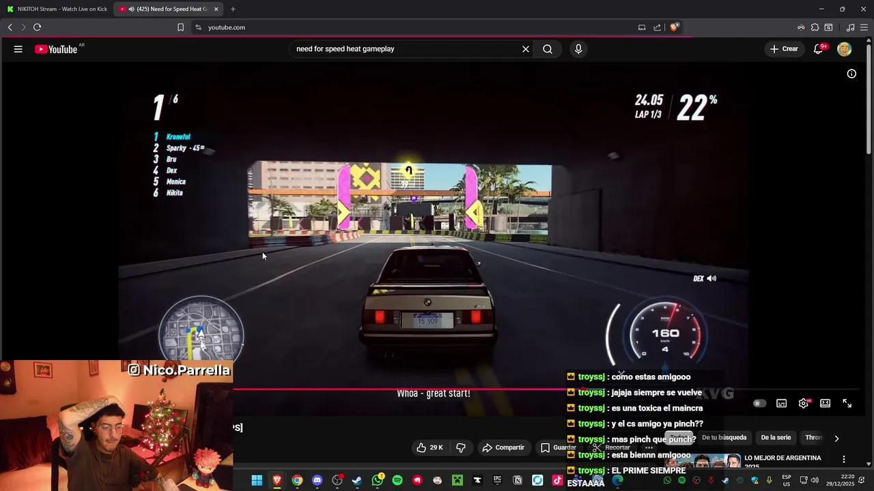Enter fullscreen video mode
The image size is (874, 491).
(x=847, y=403)
